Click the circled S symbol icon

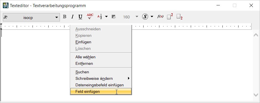(x=145, y=17)
